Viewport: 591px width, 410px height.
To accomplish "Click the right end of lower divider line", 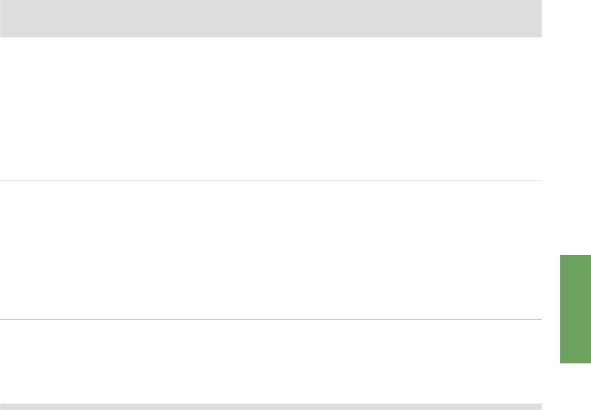I will point(540,320).
